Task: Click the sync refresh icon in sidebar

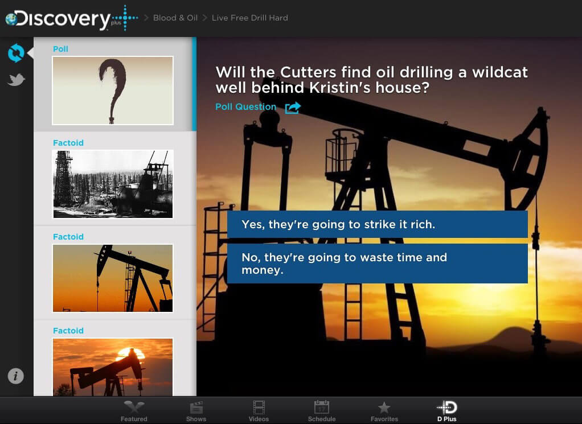Action: [x=16, y=53]
